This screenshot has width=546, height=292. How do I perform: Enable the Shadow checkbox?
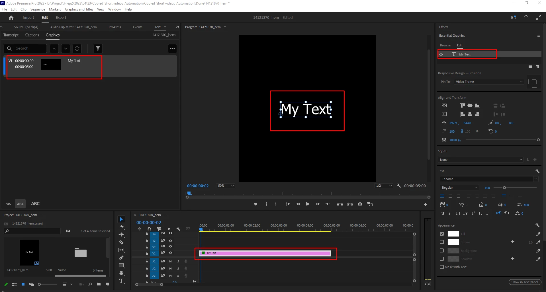coord(442,259)
